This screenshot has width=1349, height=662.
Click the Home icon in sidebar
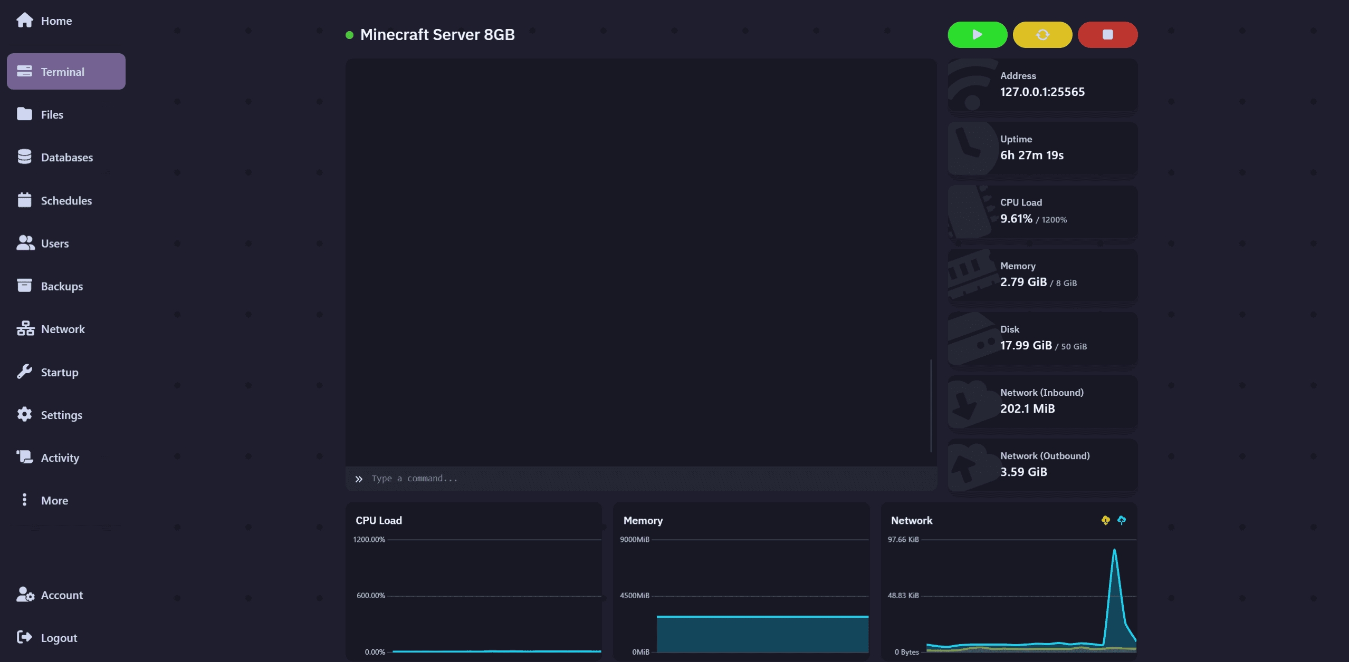click(x=24, y=21)
